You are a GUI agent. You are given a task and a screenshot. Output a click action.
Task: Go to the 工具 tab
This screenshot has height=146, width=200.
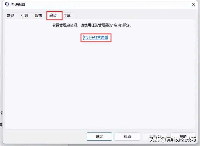pyautogui.click(x=67, y=16)
